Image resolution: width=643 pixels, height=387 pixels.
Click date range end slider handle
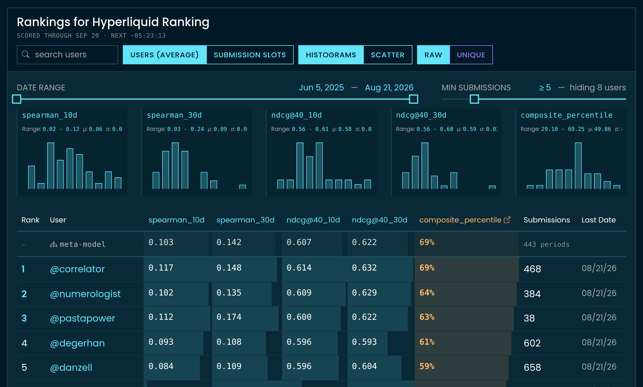413,99
